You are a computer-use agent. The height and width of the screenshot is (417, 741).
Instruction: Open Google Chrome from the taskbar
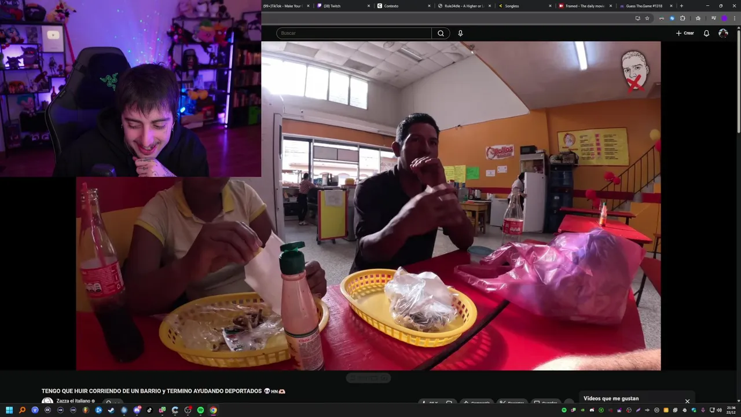213,410
